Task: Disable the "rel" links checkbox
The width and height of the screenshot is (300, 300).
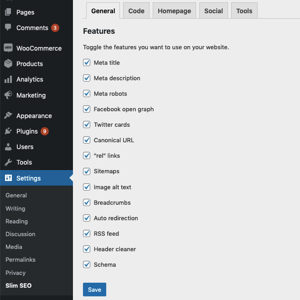Action: click(87, 155)
